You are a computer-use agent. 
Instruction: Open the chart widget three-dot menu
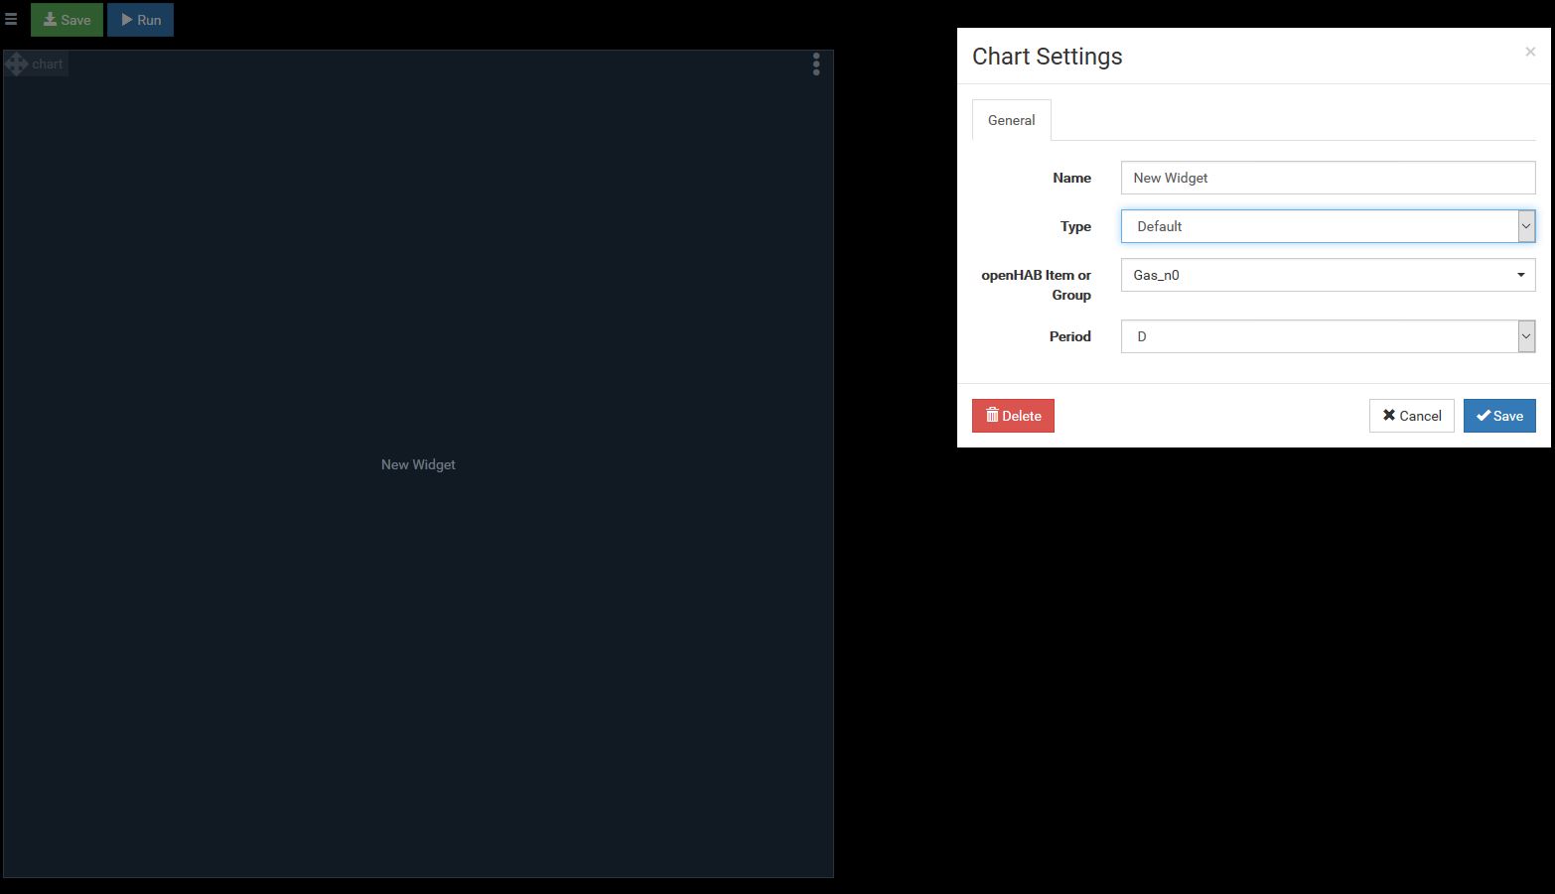point(816,64)
